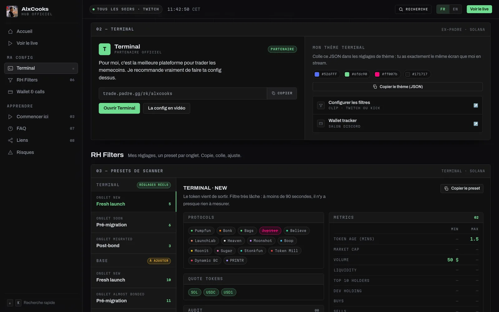Screen dimensions: 499x312
Task: Click the copy icon in Copier le thème
Action: pyautogui.click(x=375, y=87)
